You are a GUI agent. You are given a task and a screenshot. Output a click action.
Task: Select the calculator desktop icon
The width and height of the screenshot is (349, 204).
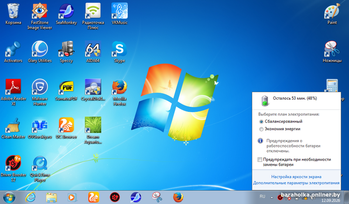(x=332, y=85)
